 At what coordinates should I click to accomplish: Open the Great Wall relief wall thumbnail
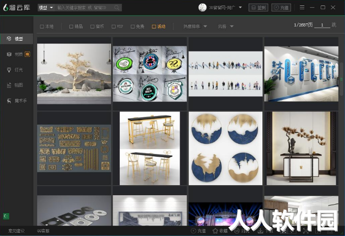click(150, 210)
